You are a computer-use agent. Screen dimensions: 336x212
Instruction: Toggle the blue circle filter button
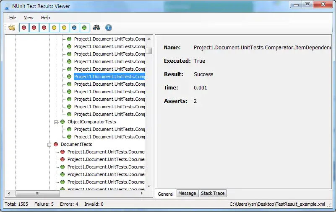click(x=74, y=28)
